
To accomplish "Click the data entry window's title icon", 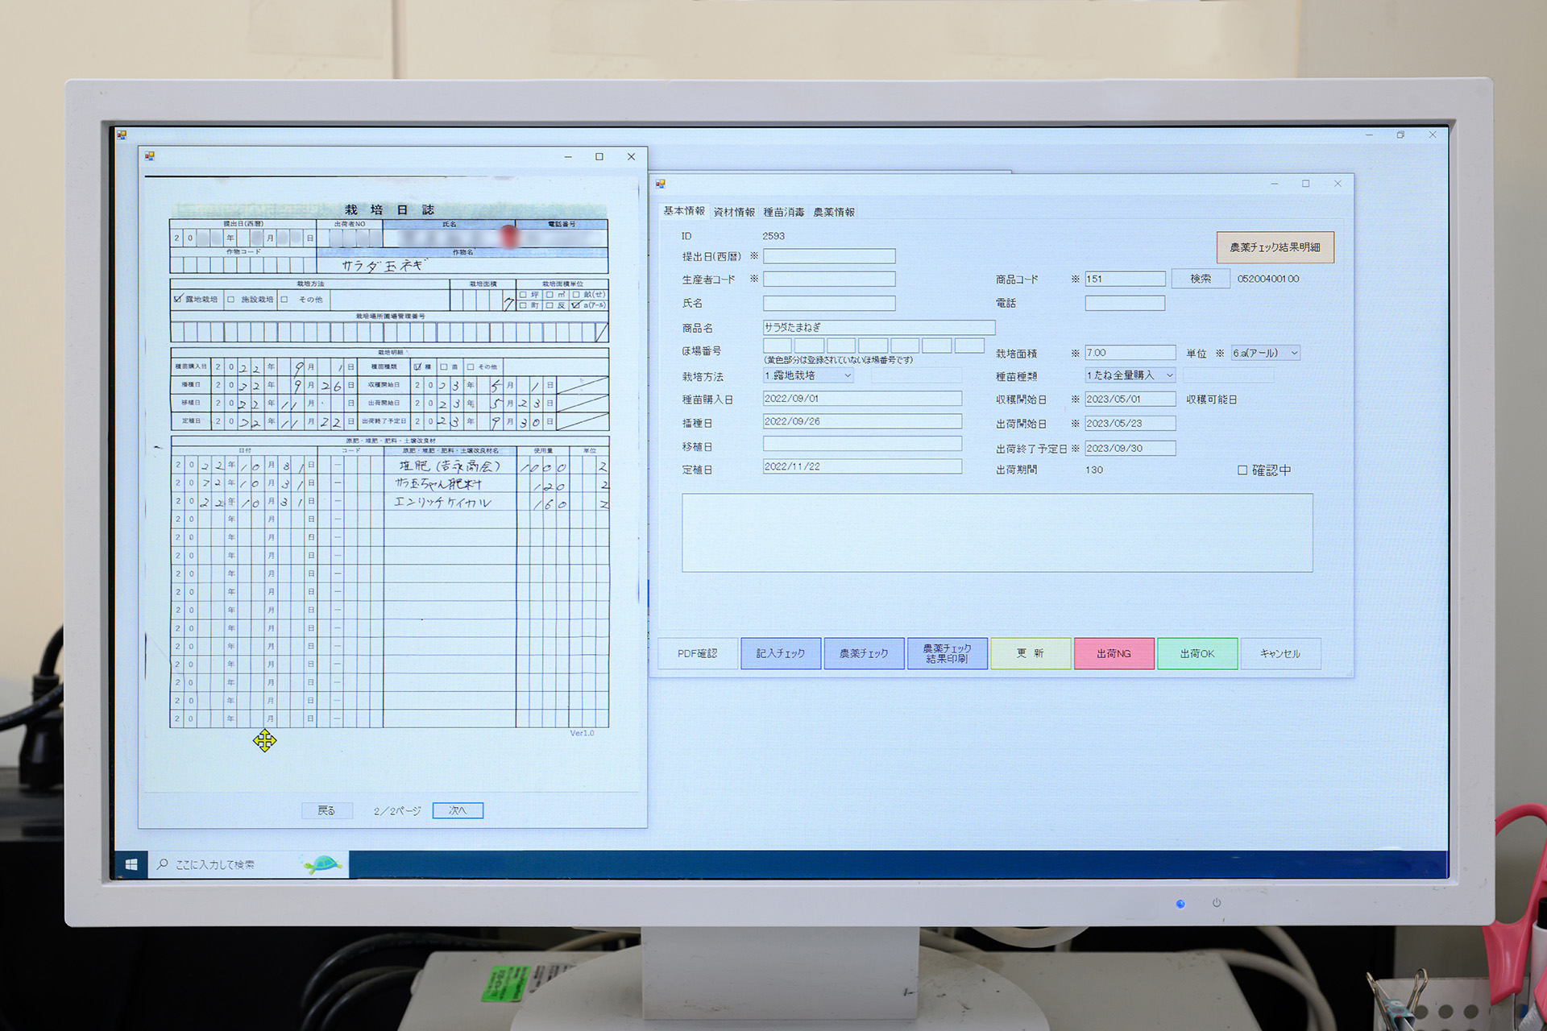I will click(661, 184).
